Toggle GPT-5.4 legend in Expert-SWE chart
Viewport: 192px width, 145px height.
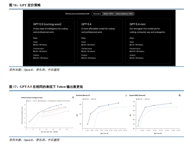pos(146,99)
